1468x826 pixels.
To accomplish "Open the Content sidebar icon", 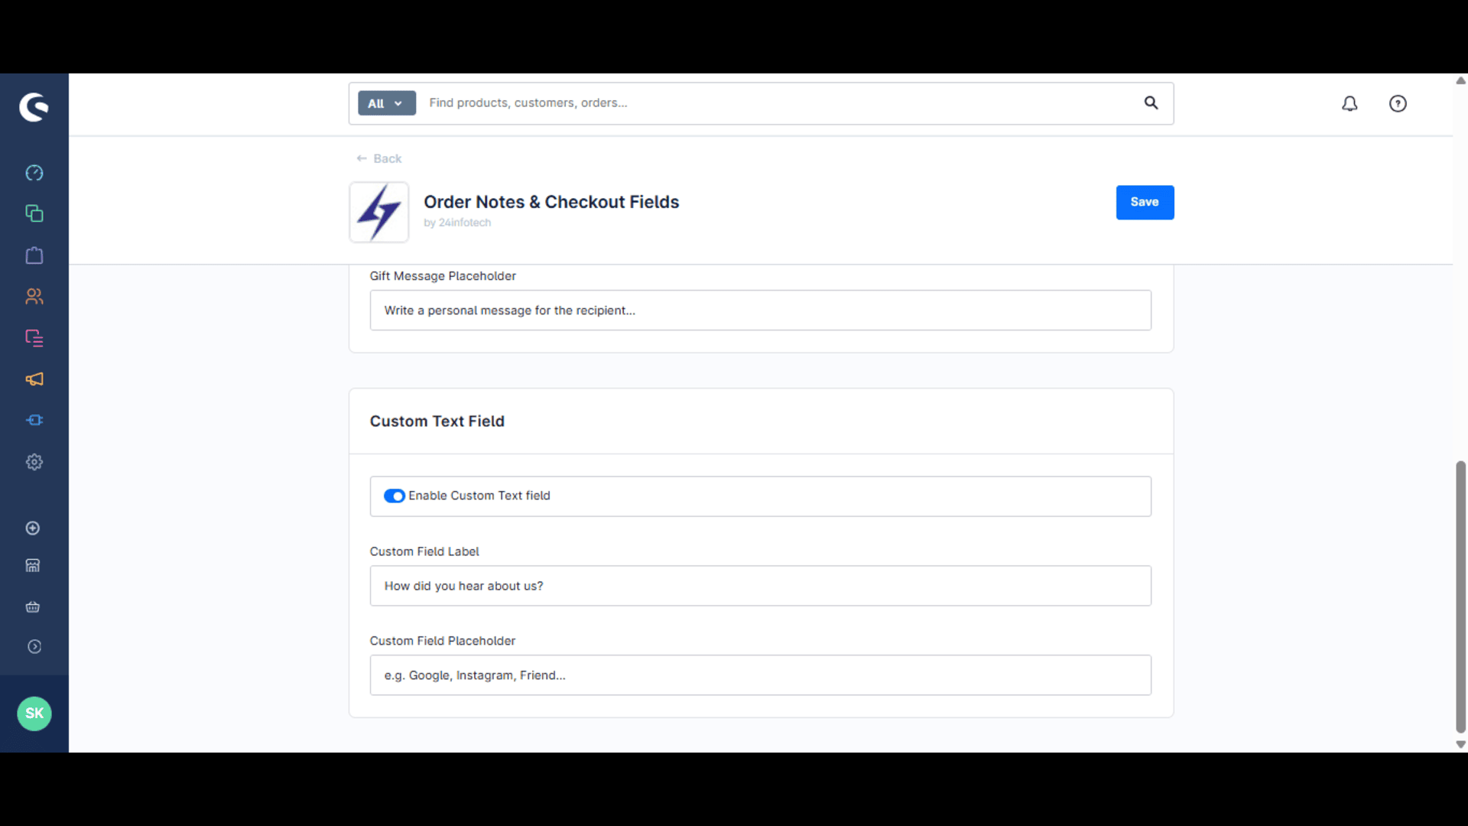I will (34, 338).
